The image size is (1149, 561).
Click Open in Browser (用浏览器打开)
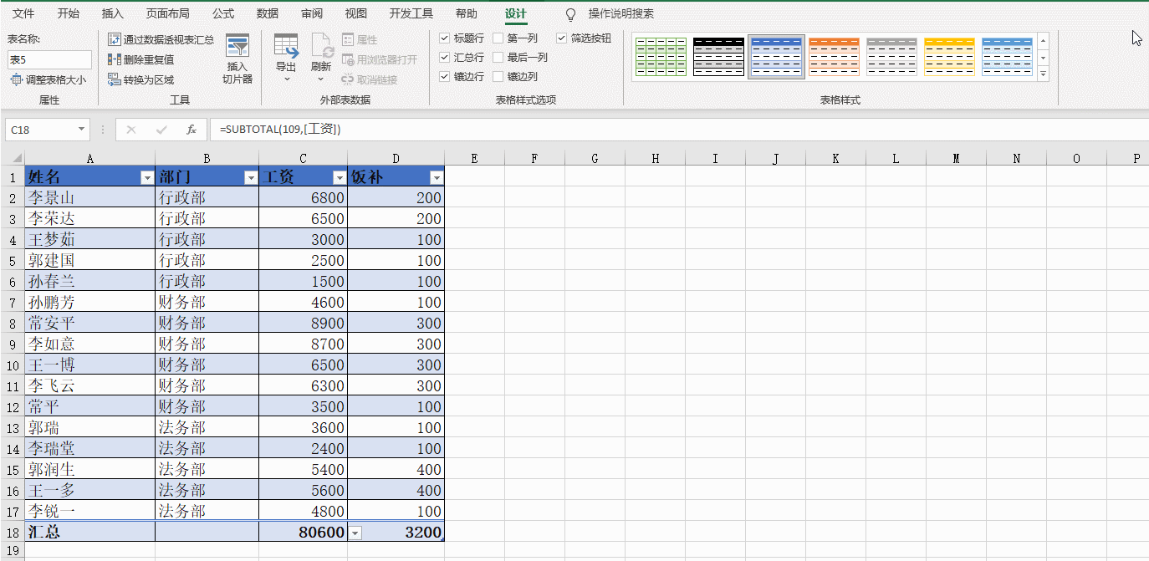[380, 59]
